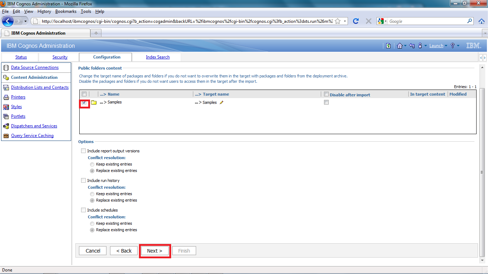Check Disable after import for Samples row
488x274 pixels.
tap(326, 102)
